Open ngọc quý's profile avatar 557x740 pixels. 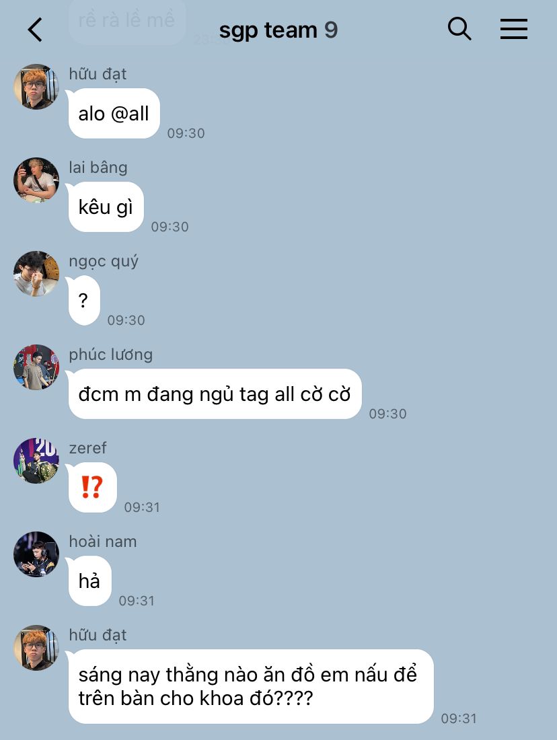(x=36, y=274)
